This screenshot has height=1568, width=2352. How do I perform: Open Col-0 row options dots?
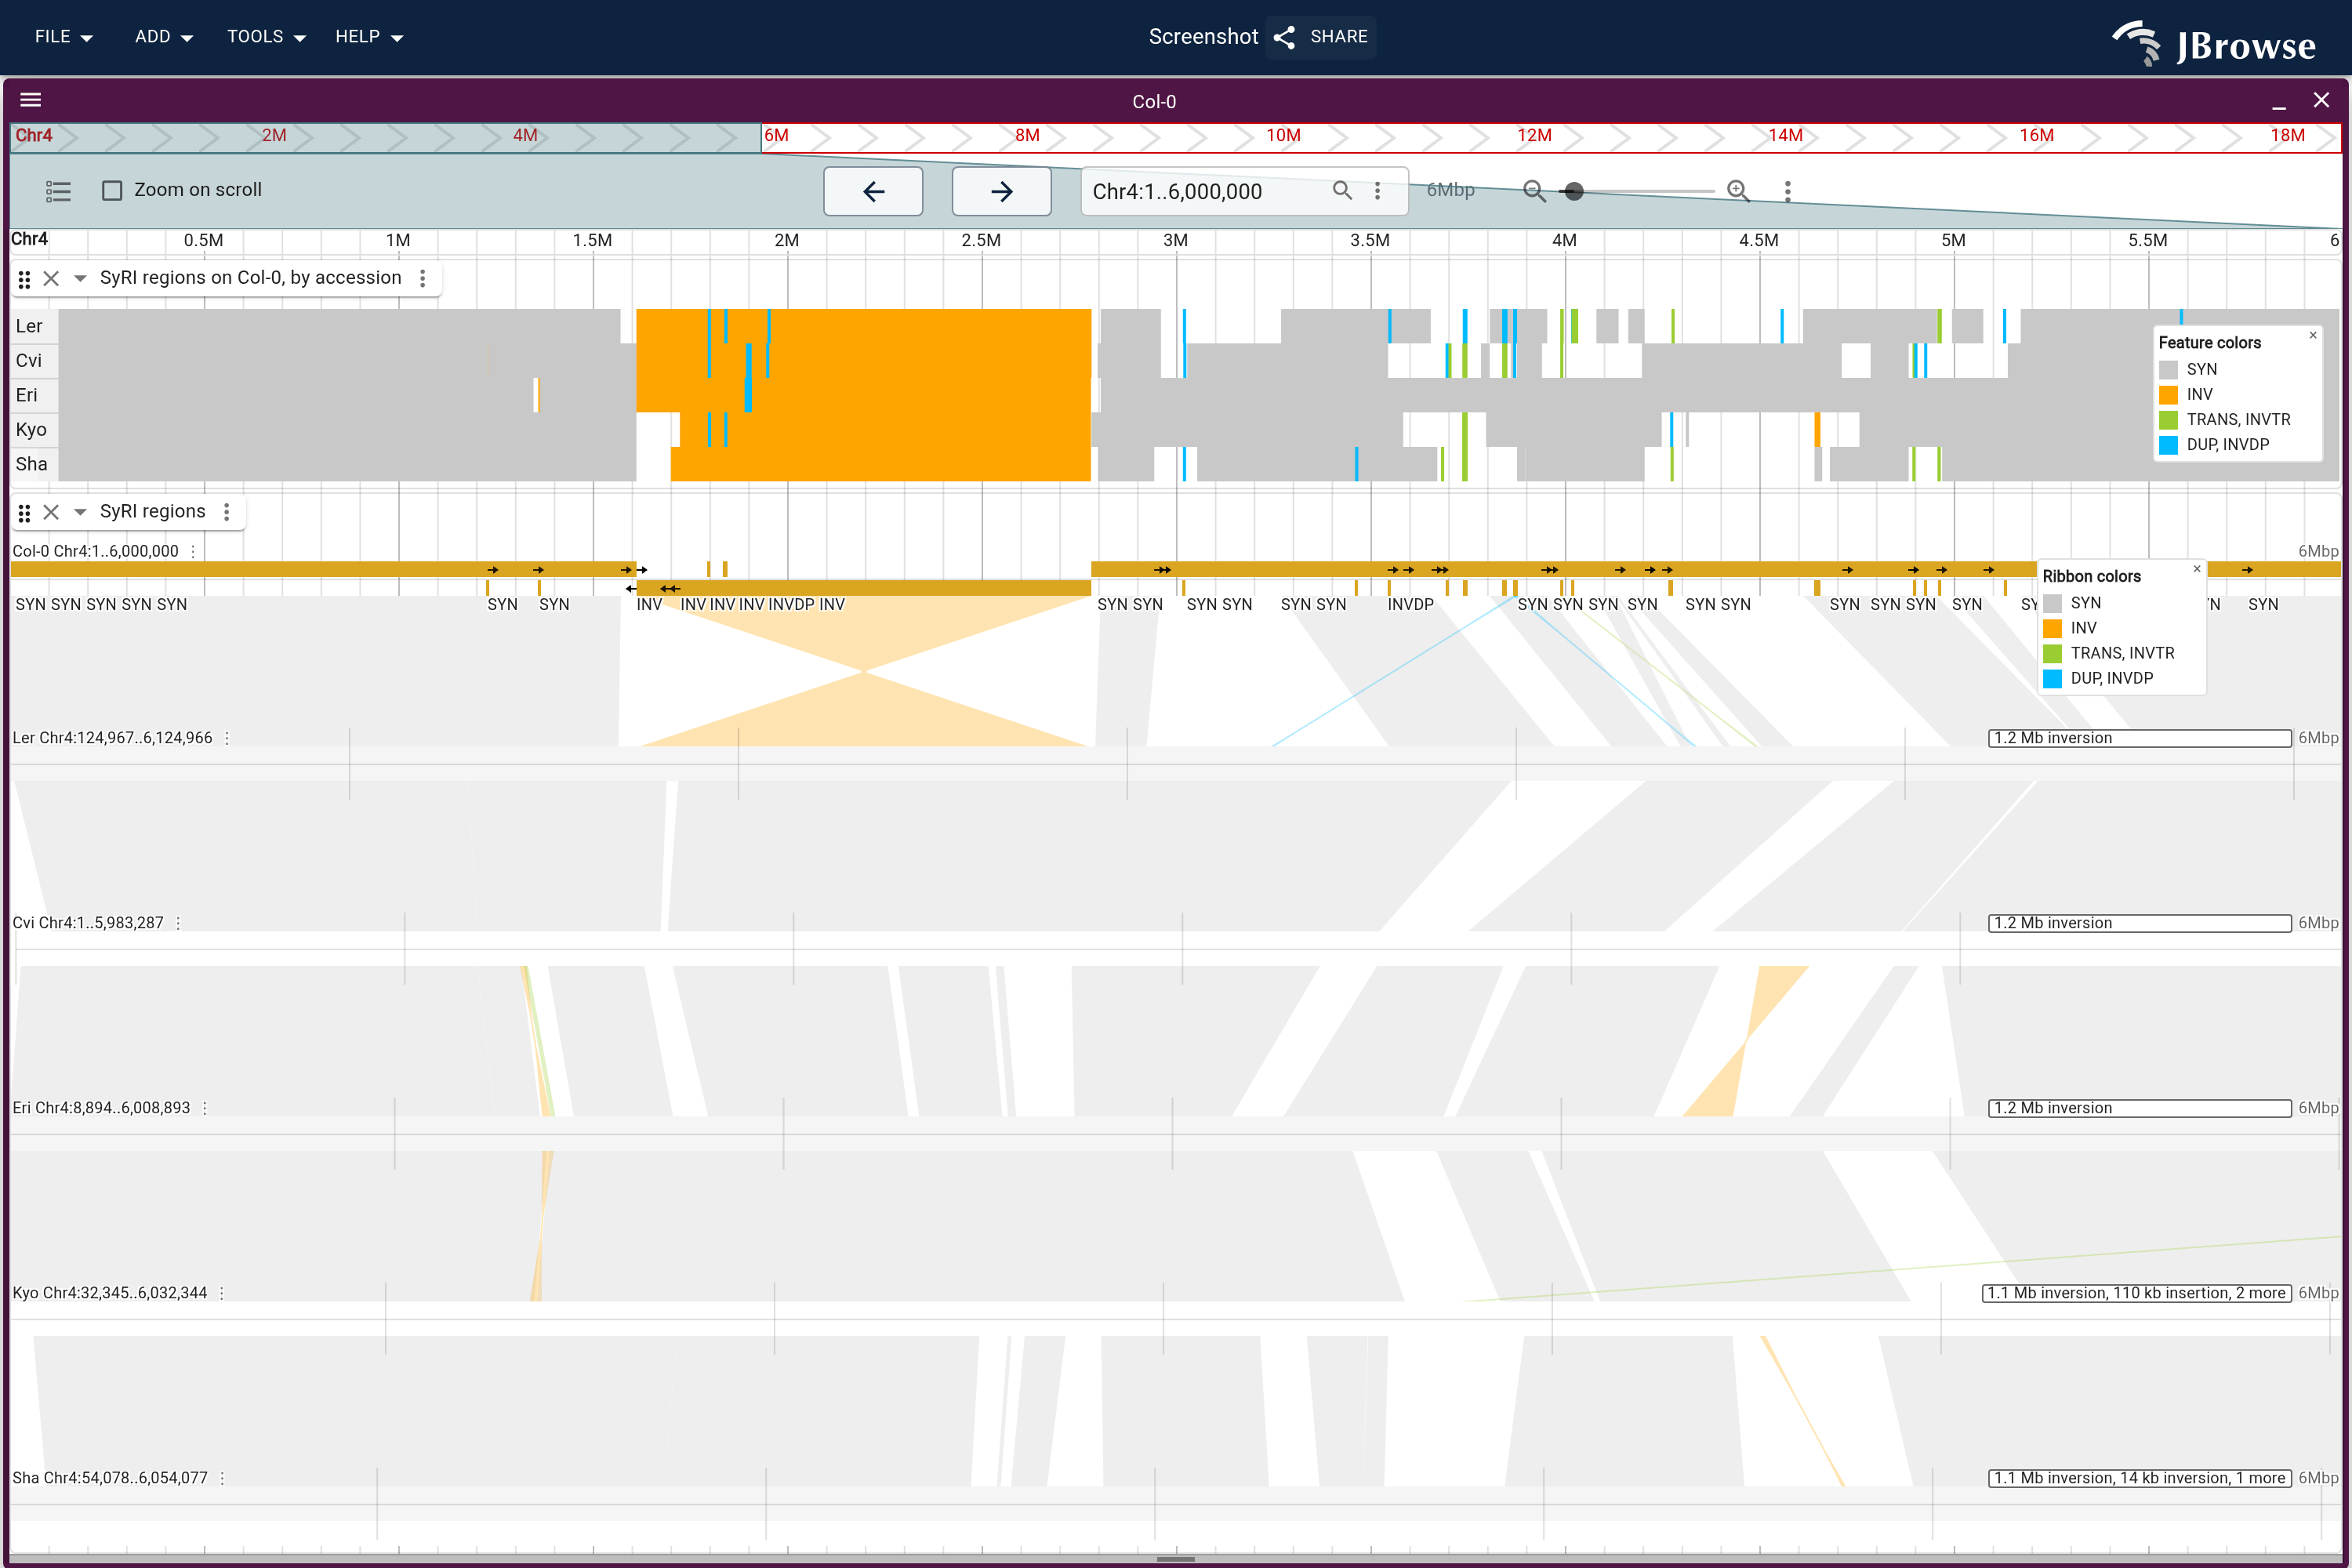pos(193,551)
